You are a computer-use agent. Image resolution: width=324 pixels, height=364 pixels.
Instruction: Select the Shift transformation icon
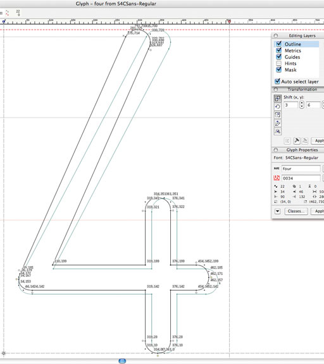278,98
